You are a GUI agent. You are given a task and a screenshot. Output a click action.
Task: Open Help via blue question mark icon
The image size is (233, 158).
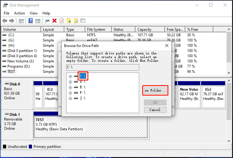(30, 21)
